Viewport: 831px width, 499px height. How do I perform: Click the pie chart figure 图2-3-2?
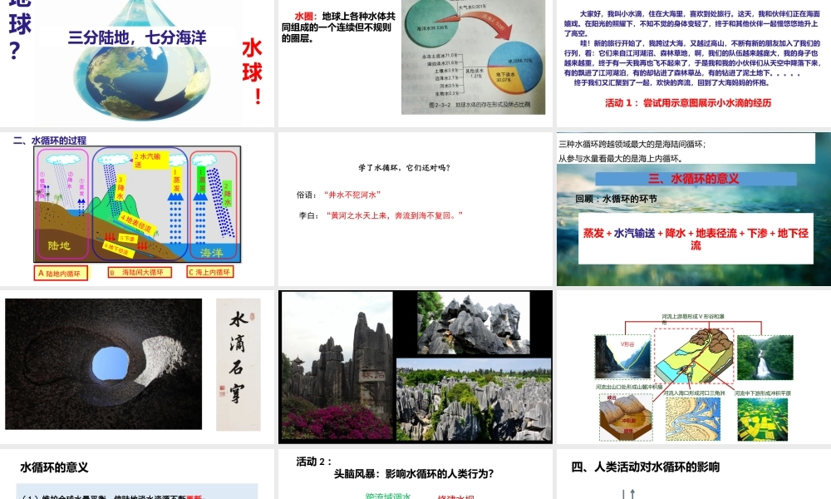474,57
